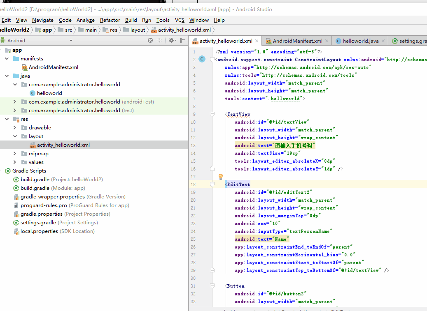Click the scroll-from-source target icon
This screenshot has height=311, width=427.
[150, 41]
